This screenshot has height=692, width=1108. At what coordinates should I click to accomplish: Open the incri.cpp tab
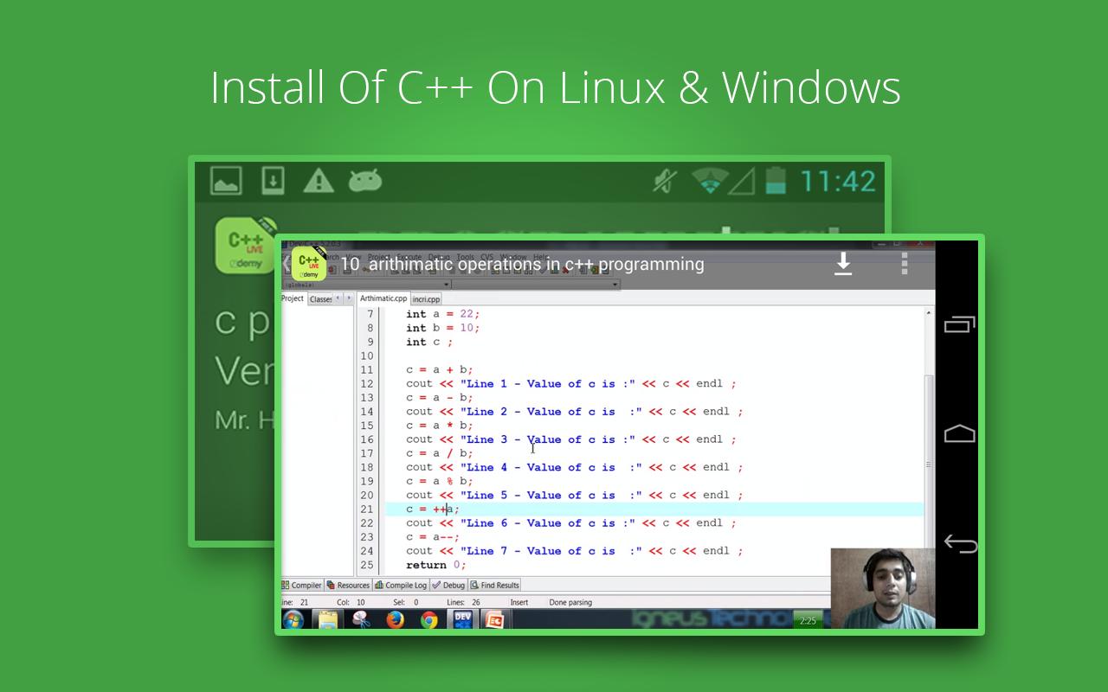[427, 298]
